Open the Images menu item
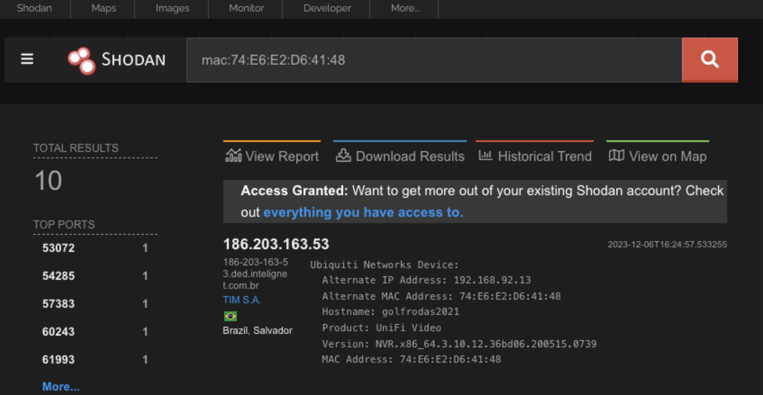763x395 pixels. click(x=172, y=8)
